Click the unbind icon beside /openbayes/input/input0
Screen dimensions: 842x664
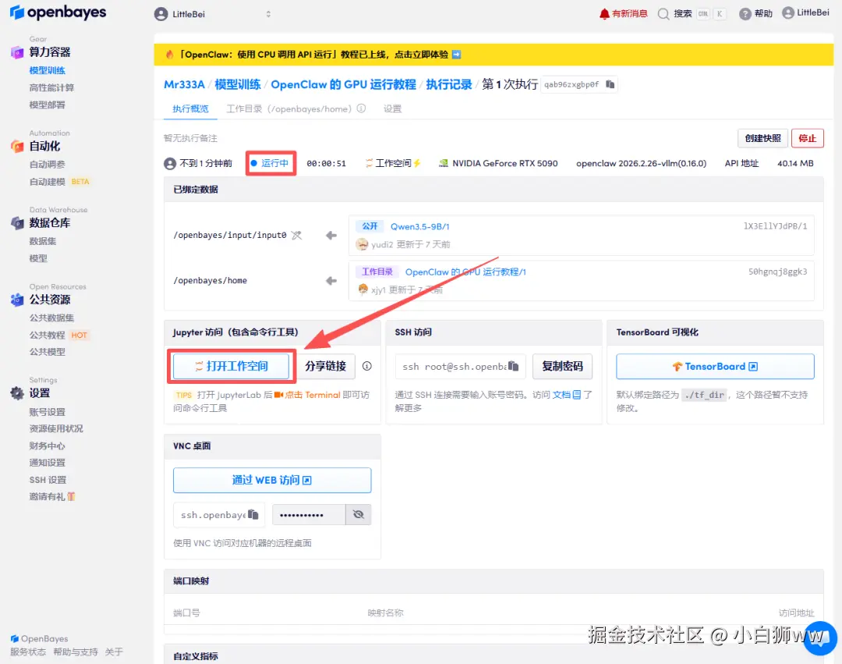[296, 236]
